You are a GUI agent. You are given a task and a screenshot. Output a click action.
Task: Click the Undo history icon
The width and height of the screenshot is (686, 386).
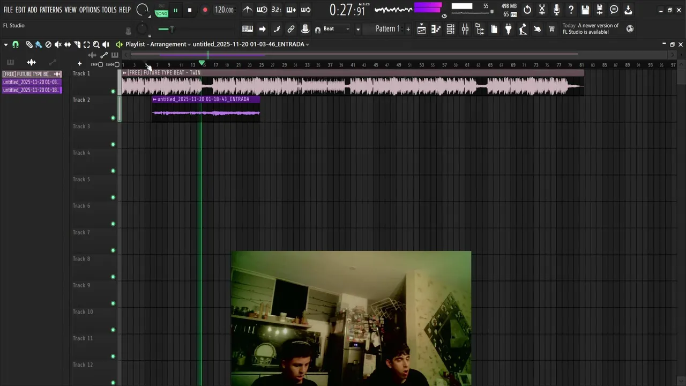click(x=527, y=10)
